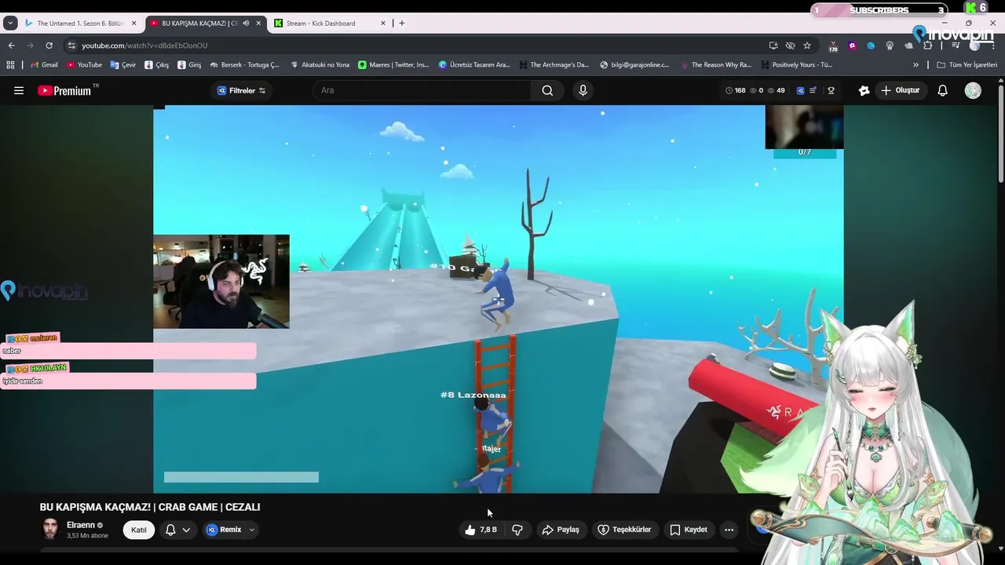Viewport: 1005px width, 565px height.
Task: Dislike the video with thumbs down
Action: (517, 530)
